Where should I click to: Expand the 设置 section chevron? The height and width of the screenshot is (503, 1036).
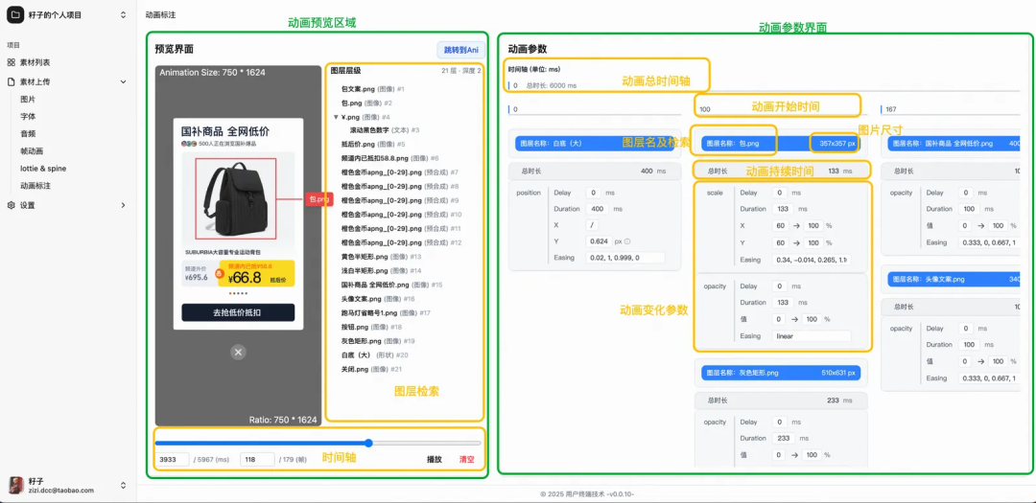pyautogui.click(x=123, y=205)
